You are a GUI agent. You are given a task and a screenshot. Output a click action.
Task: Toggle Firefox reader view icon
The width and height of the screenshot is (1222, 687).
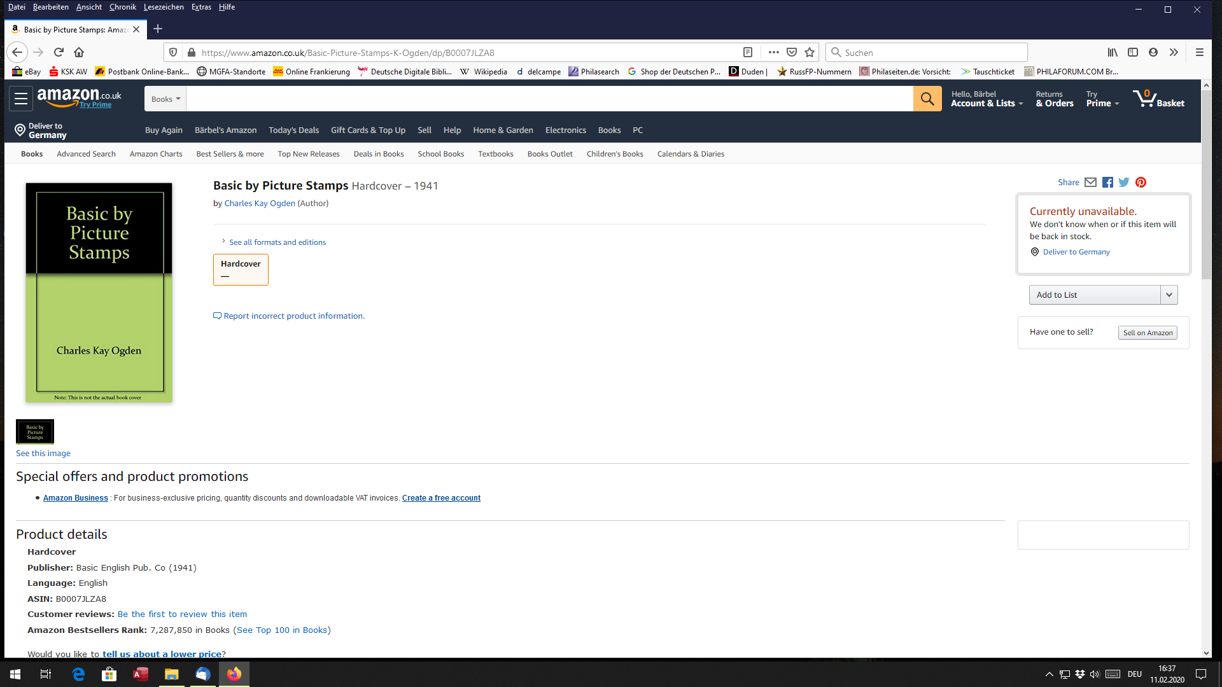(x=748, y=52)
